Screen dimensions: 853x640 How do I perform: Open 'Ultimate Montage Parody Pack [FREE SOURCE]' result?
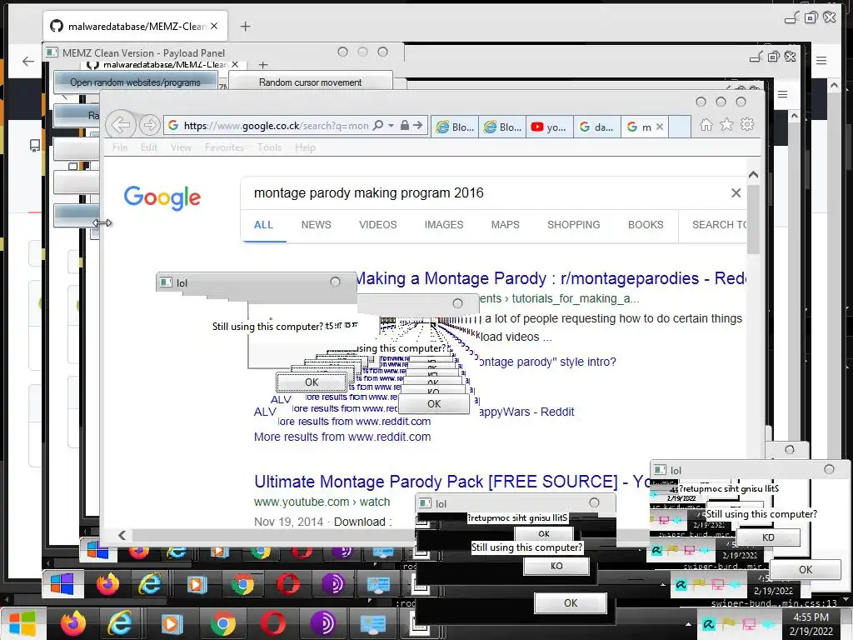tap(451, 482)
